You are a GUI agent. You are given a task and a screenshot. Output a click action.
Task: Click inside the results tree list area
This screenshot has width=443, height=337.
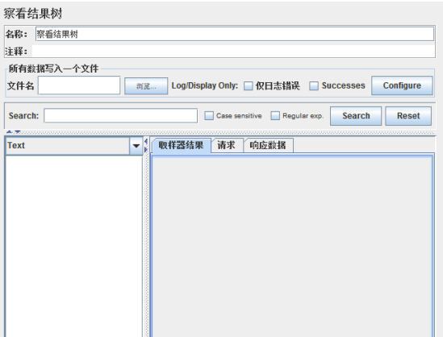point(73,246)
